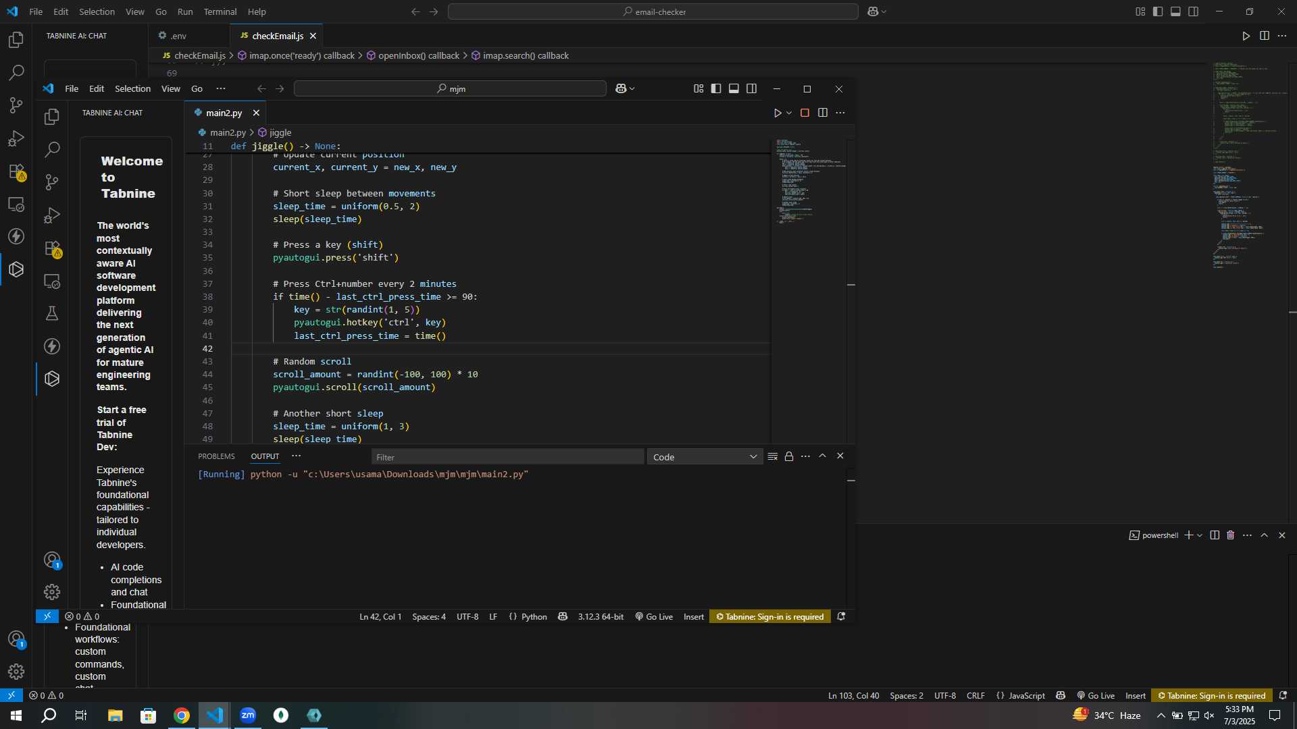1297x729 pixels.
Task: Open Tabnine icon in back window activity bar
Action: tap(16, 269)
